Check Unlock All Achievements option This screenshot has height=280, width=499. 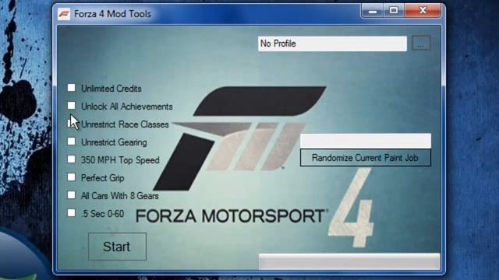(71, 106)
